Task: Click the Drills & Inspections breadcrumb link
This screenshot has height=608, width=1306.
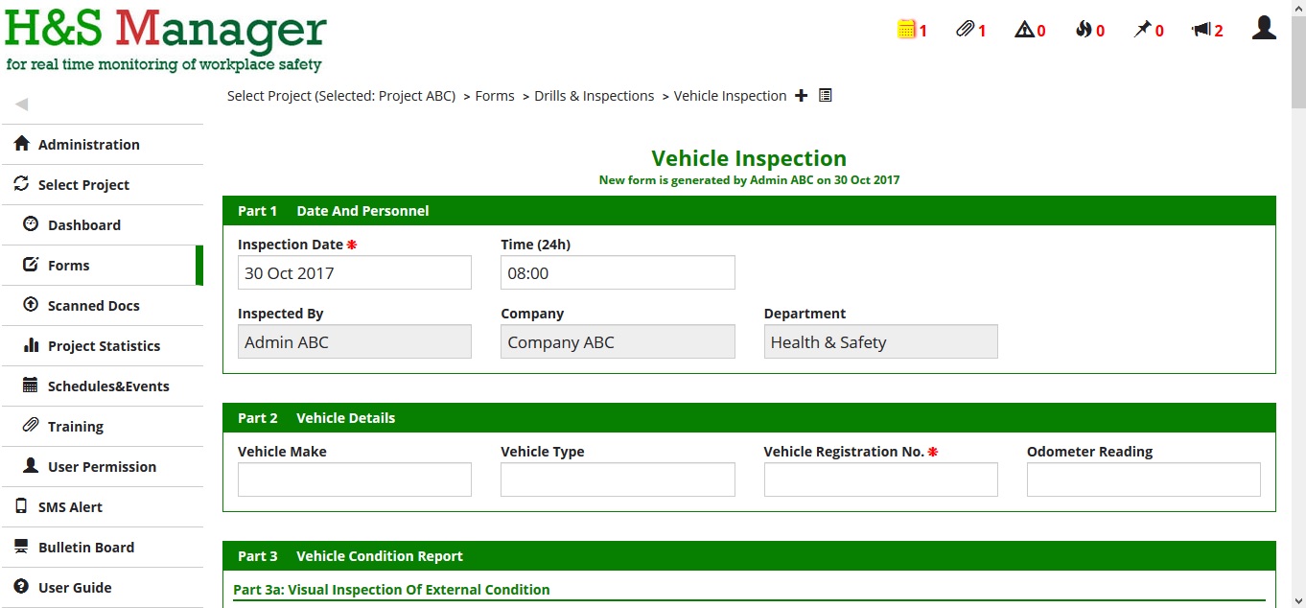Action: (x=594, y=96)
